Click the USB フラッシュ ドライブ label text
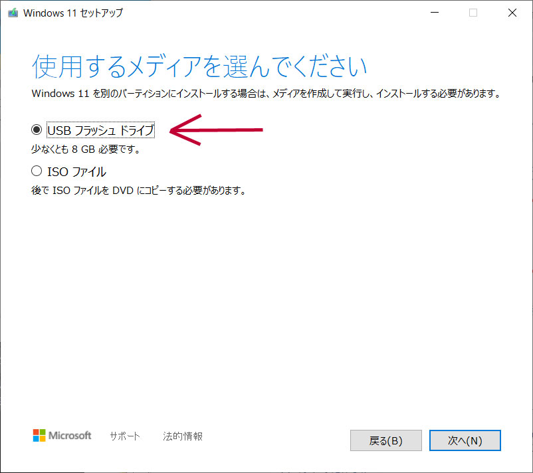 [x=100, y=131]
